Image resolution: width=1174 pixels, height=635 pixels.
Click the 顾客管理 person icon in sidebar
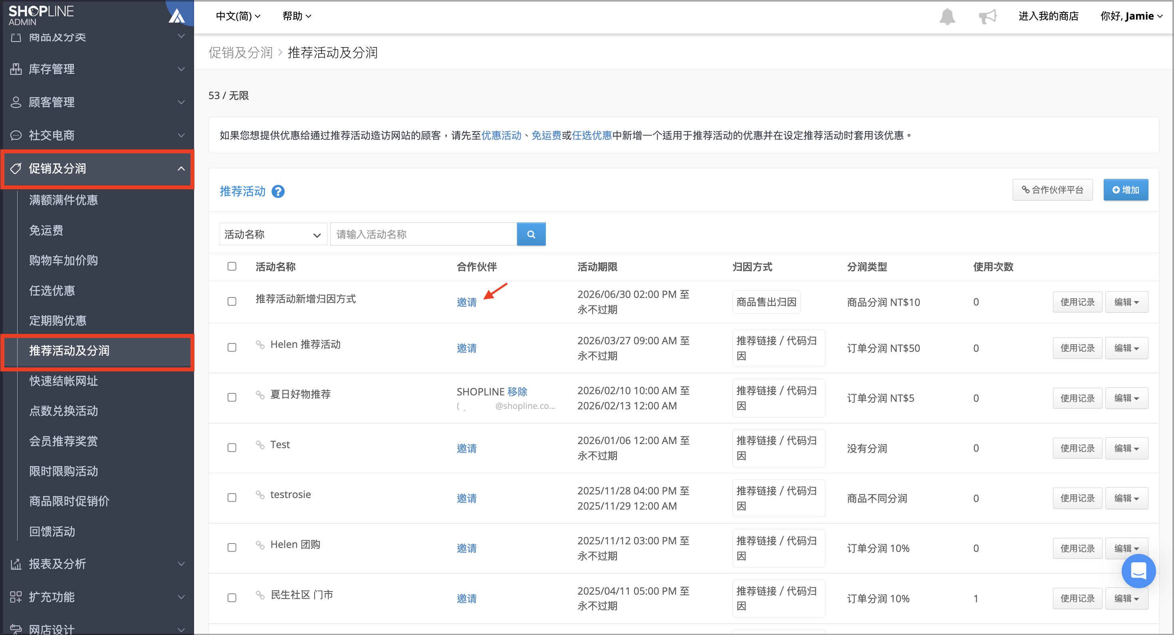(x=16, y=102)
